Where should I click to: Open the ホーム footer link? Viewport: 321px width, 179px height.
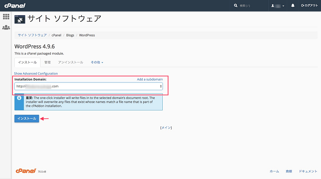[x=274, y=171]
